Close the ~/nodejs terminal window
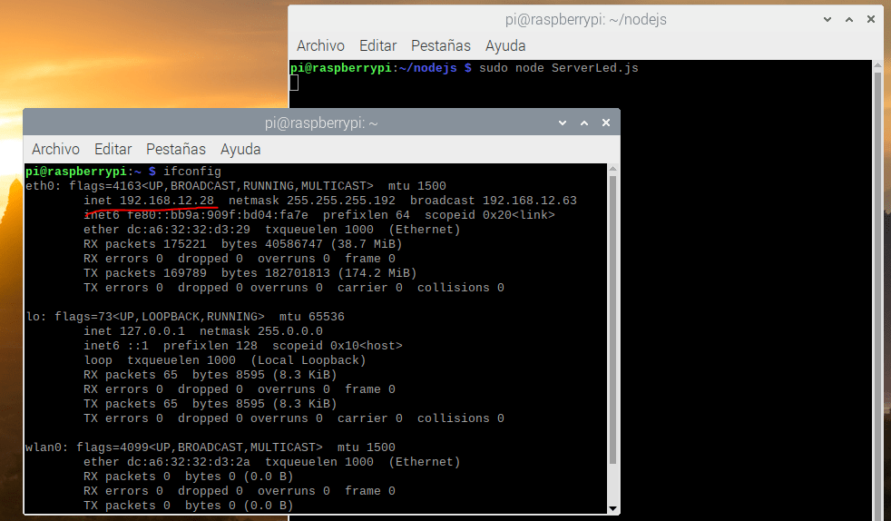Viewport: 891px width, 521px height. pyautogui.click(x=870, y=19)
